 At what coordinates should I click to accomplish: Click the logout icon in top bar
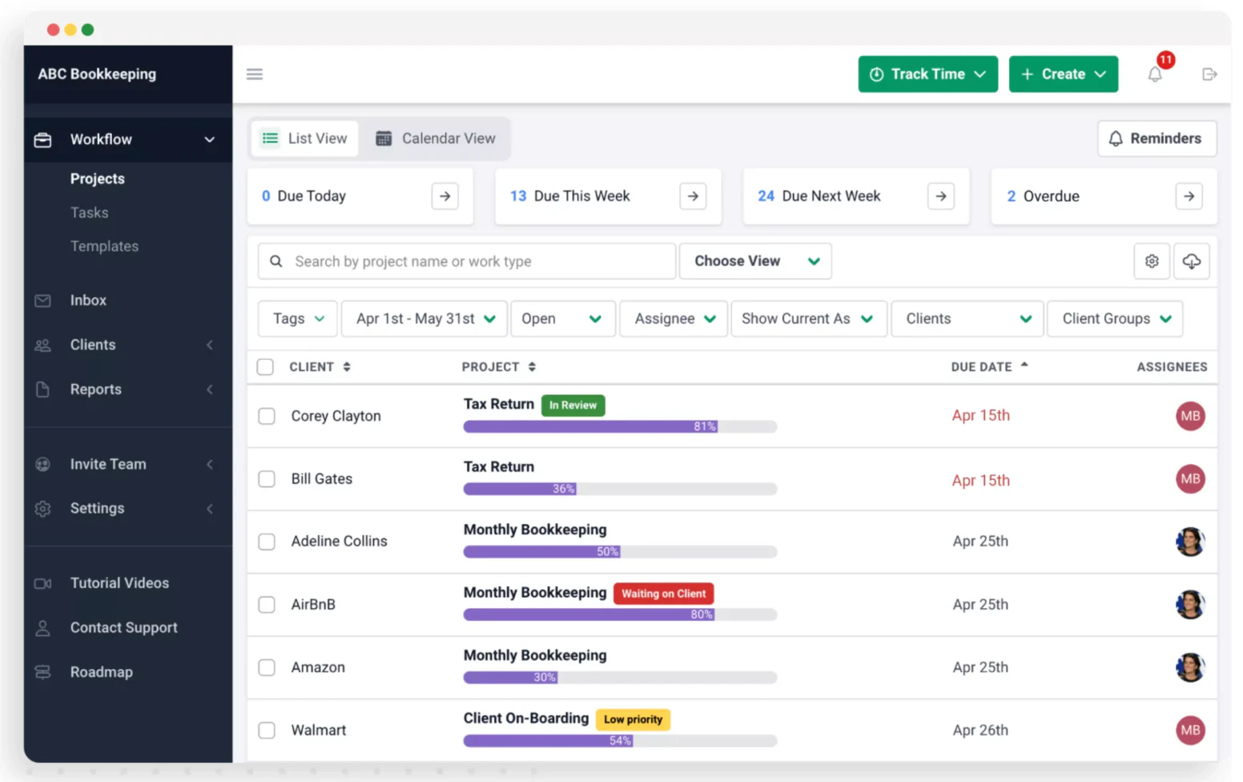(1209, 75)
